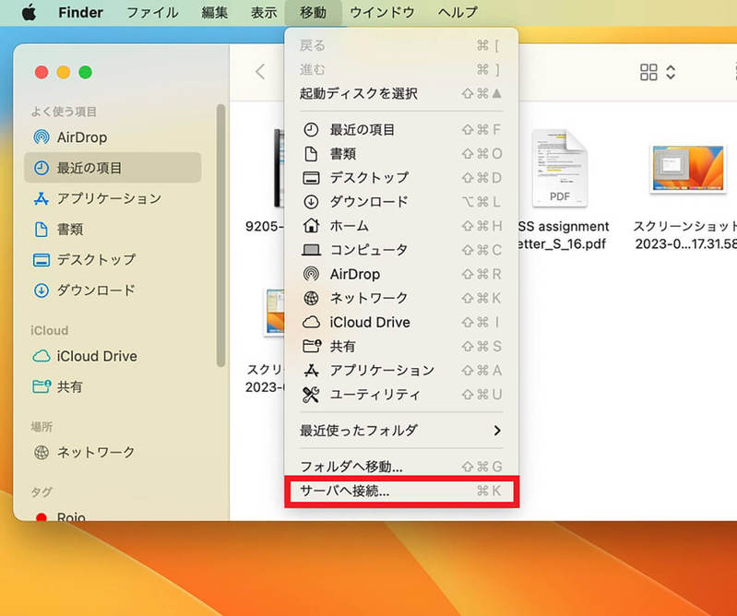Image resolution: width=737 pixels, height=616 pixels.
Task: Open the ウインドウ menu
Action: click(x=382, y=12)
